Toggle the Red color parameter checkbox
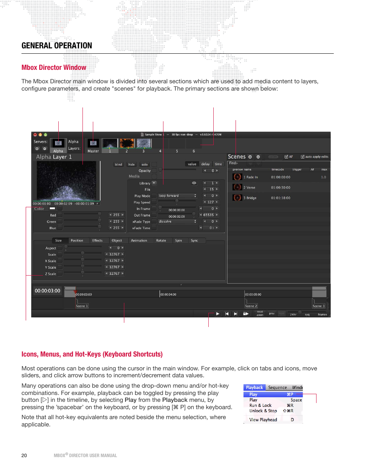The height and width of the screenshot is (474, 366). click(x=60, y=215)
